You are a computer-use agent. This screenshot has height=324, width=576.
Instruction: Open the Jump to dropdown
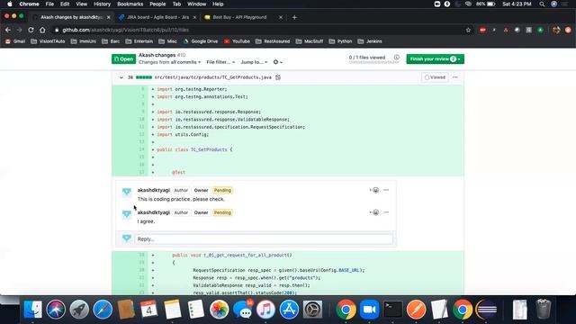tap(254, 62)
